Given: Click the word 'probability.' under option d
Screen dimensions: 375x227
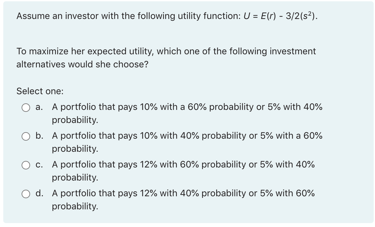Looking at the screenshot, I should click(75, 207).
